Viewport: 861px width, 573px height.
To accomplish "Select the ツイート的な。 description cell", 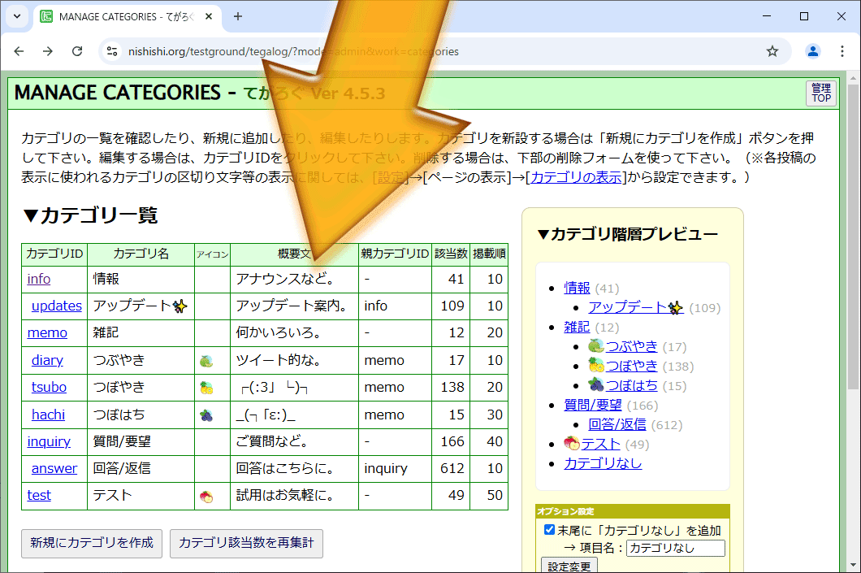I will [x=294, y=360].
